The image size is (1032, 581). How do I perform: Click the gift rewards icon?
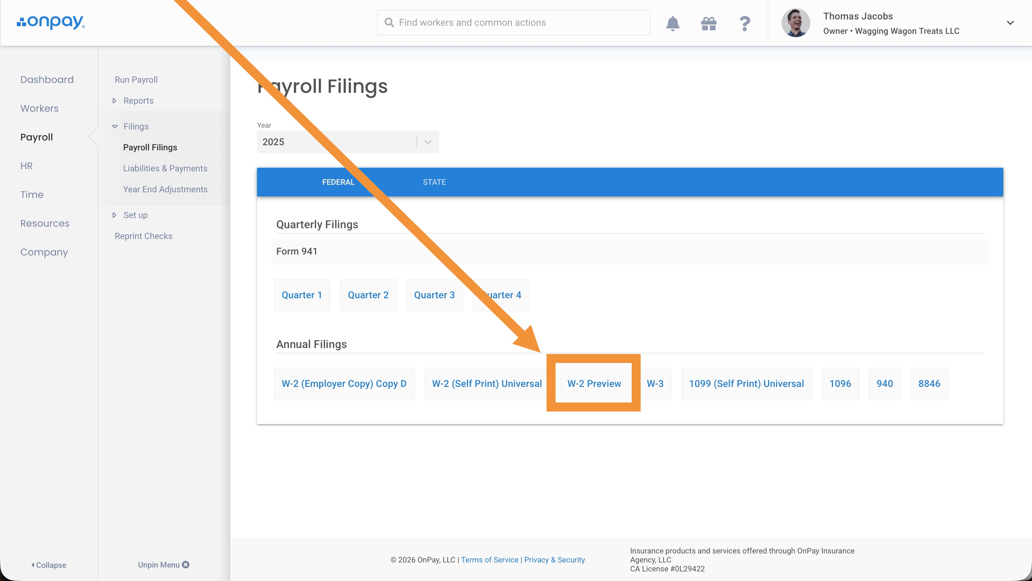[x=708, y=24]
